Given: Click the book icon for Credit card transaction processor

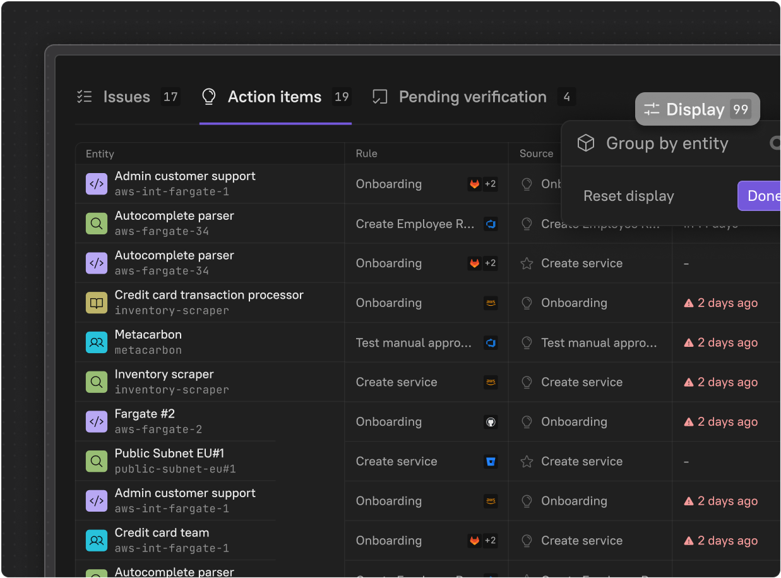Looking at the screenshot, I should (96, 303).
